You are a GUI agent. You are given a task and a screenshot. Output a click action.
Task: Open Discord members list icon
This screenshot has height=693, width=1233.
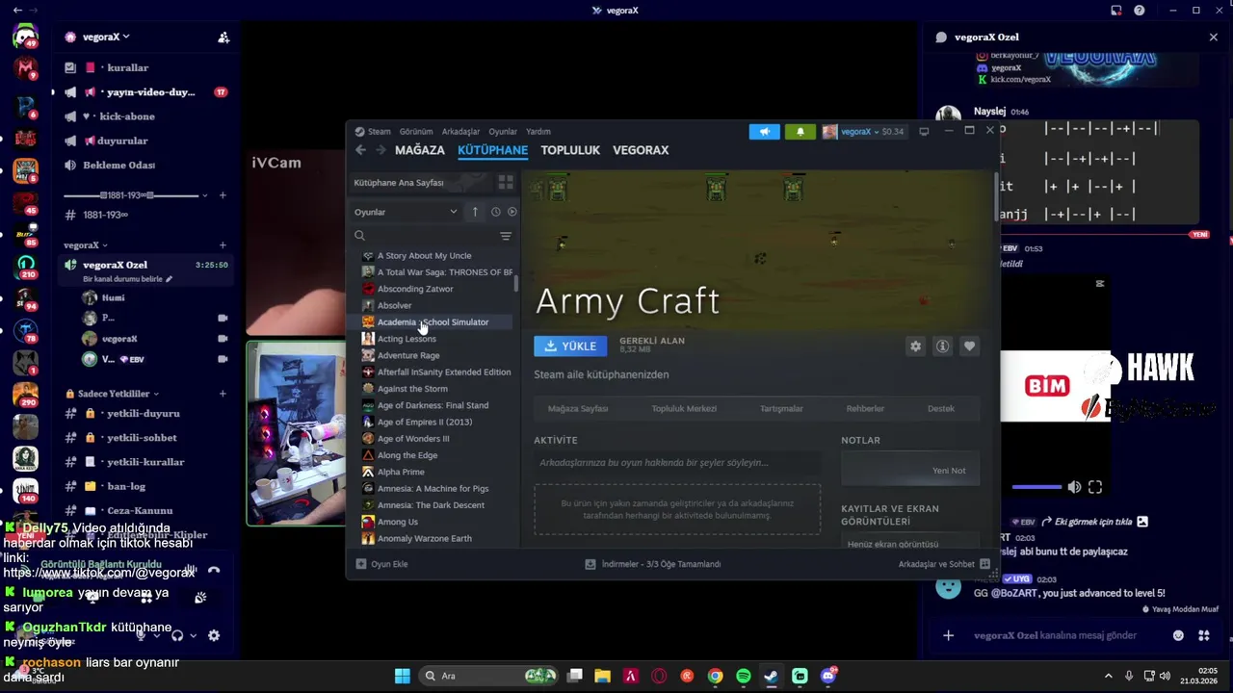point(223,38)
